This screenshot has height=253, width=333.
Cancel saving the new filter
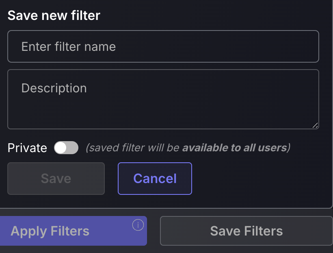click(x=155, y=179)
